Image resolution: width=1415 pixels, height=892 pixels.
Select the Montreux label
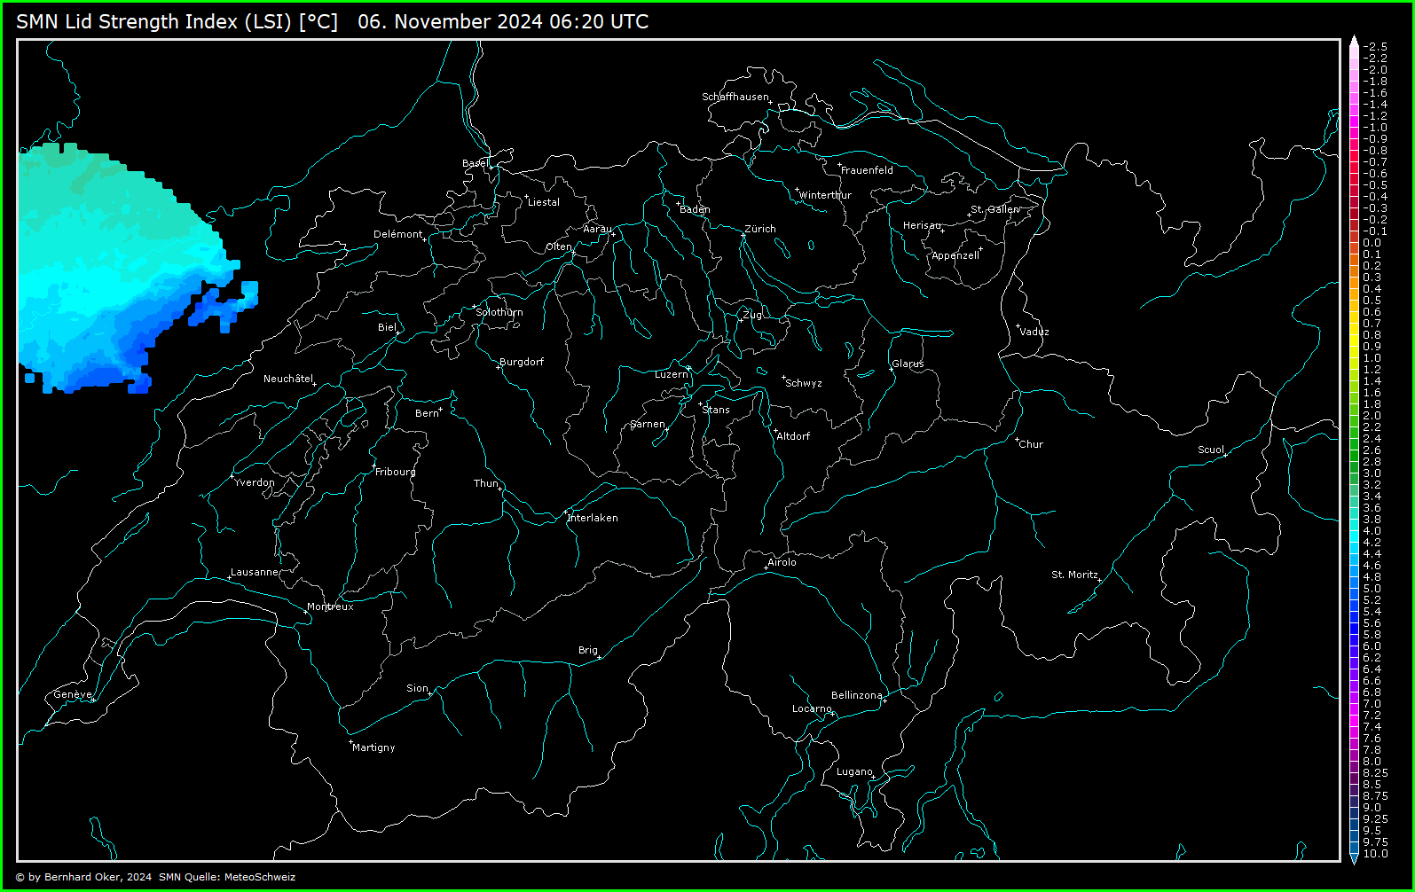(x=330, y=606)
